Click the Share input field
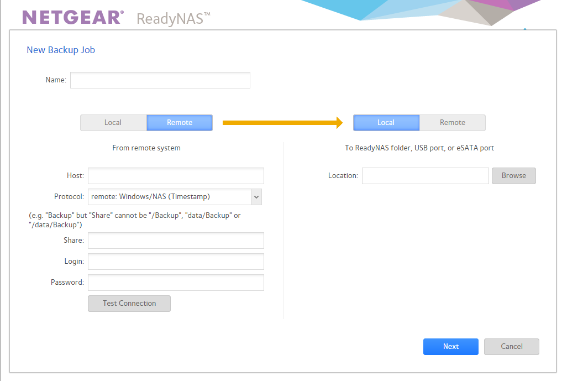562x381 pixels. (x=176, y=241)
